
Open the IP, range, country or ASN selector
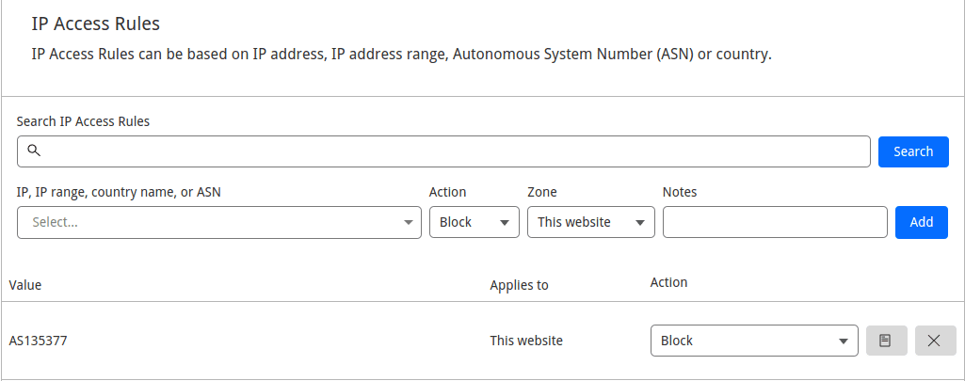[218, 223]
